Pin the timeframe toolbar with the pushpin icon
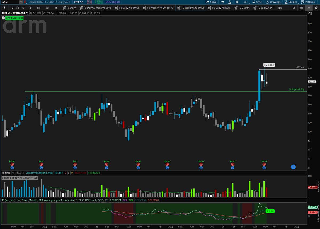This screenshot has height=229, width=320. [4, 8]
